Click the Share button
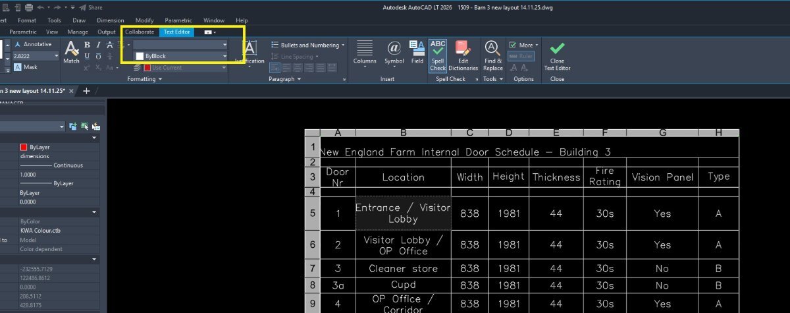Screen dimensions: 790x313 click(x=91, y=7)
